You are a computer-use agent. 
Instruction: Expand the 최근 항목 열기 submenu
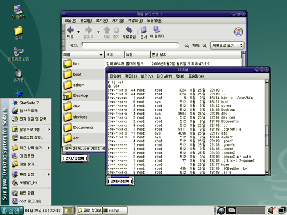click(x=31, y=148)
